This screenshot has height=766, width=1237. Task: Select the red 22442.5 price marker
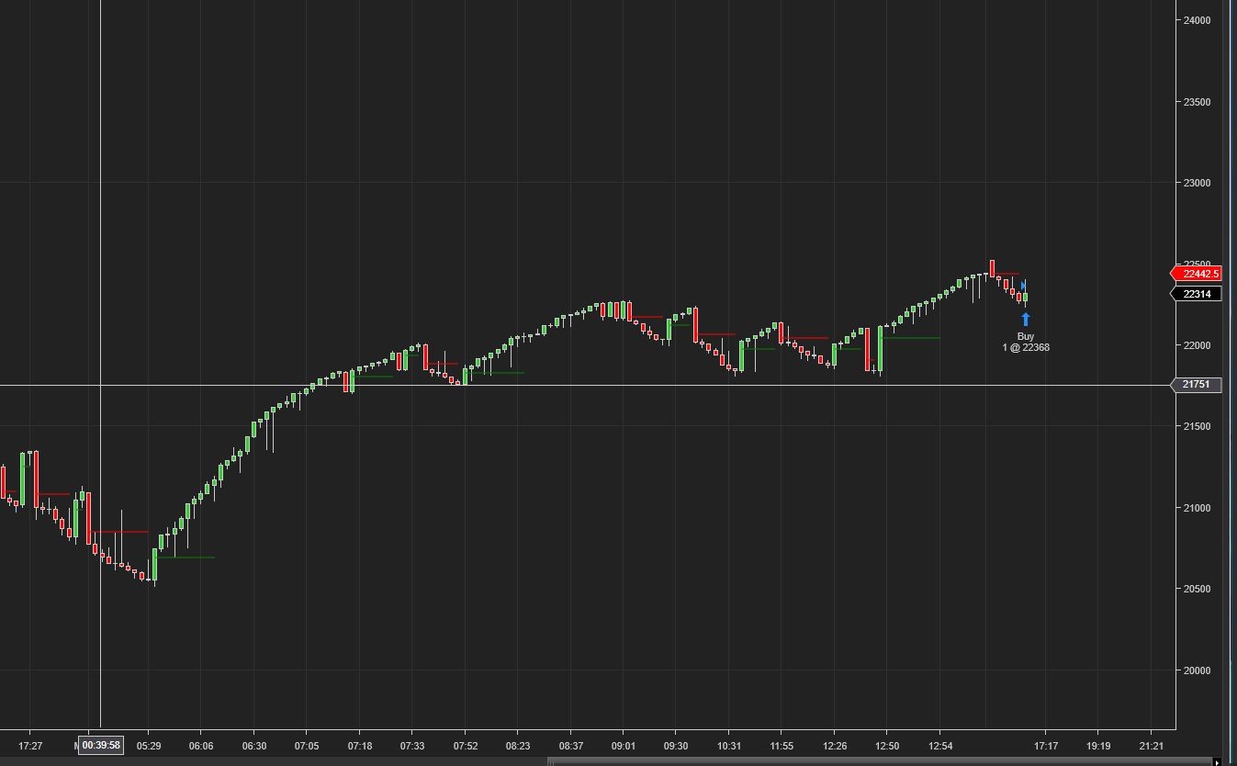pos(1197,274)
